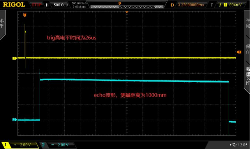250x149 pixels.
Task: Select the 保存 save menu item
Action: click(247, 49)
